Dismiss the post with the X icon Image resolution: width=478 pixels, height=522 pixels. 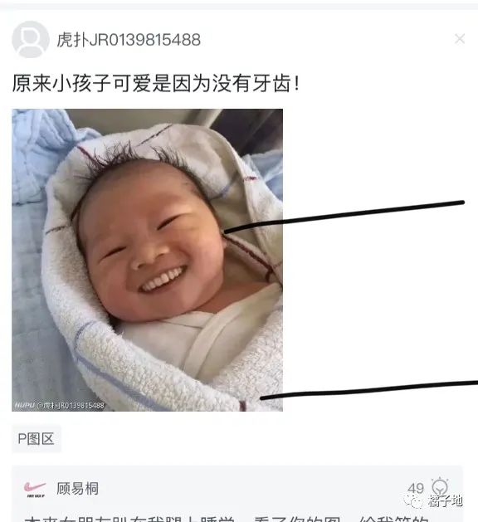[460, 39]
